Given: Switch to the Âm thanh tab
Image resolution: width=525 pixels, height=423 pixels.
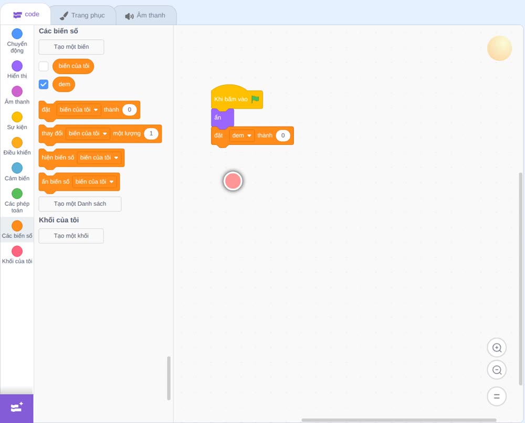Looking at the screenshot, I should (x=145, y=15).
